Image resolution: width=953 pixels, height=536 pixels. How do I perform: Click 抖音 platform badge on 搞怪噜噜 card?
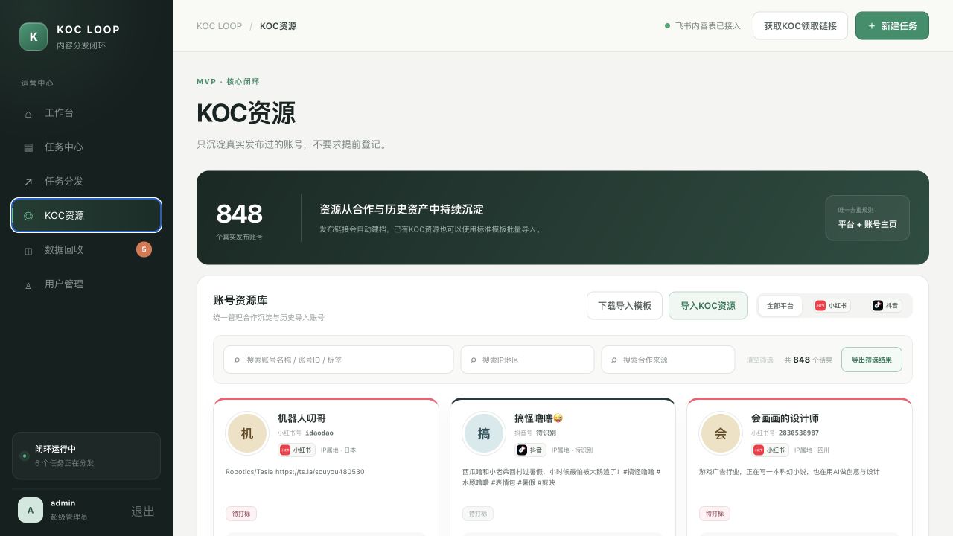pyautogui.click(x=530, y=450)
